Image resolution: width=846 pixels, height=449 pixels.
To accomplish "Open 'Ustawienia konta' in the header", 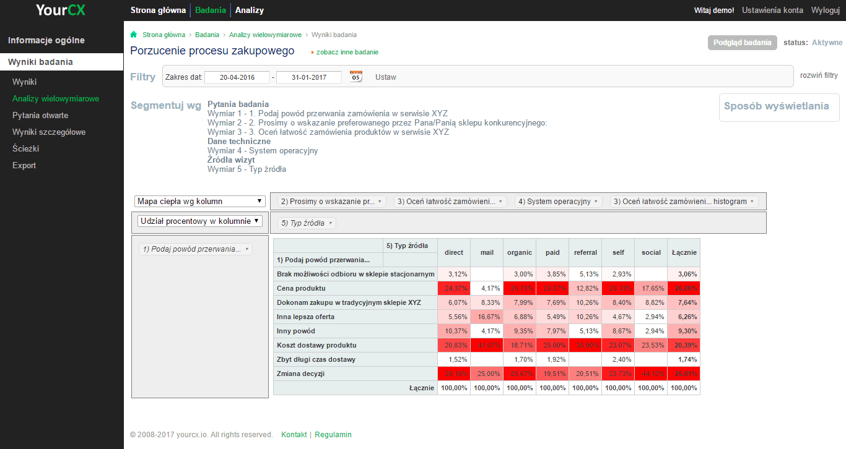I will [x=772, y=11].
